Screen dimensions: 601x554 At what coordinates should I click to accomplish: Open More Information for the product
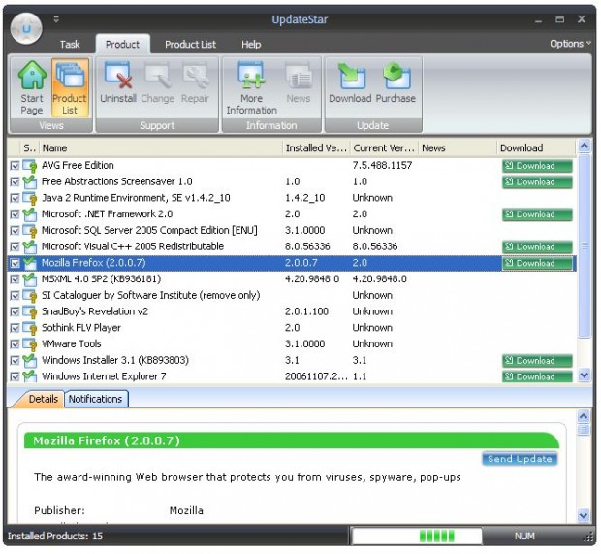coord(251,88)
